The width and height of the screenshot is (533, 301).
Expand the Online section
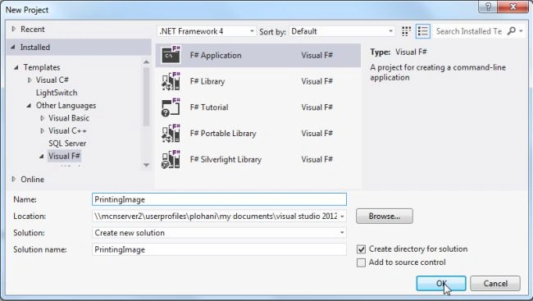(14, 180)
